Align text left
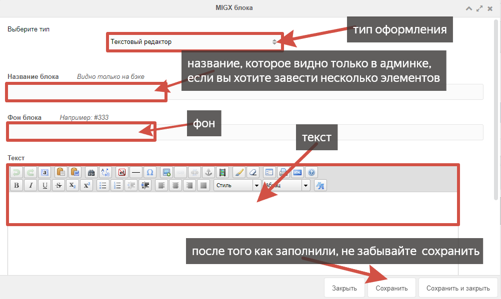Screen dimensions: 501x299 161,185
